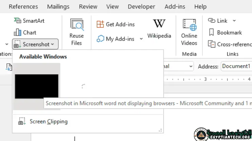
Task: Open the Mailings tab
Action: pos(58,7)
